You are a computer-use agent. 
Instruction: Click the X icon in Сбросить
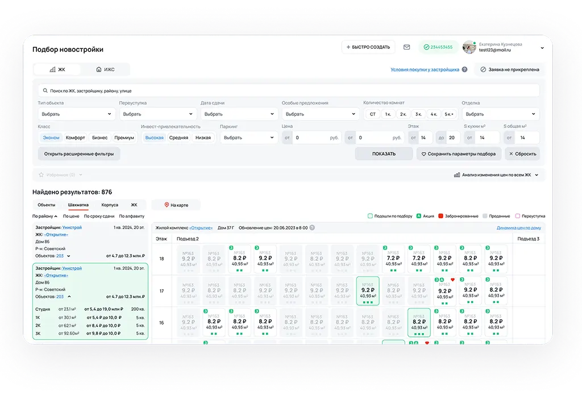pos(511,153)
